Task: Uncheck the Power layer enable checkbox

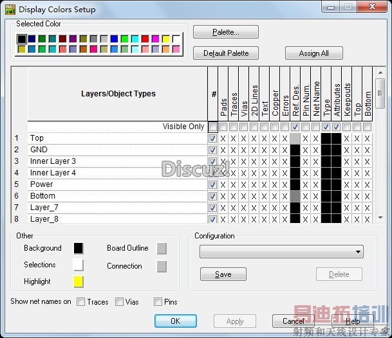Action: 213,184
